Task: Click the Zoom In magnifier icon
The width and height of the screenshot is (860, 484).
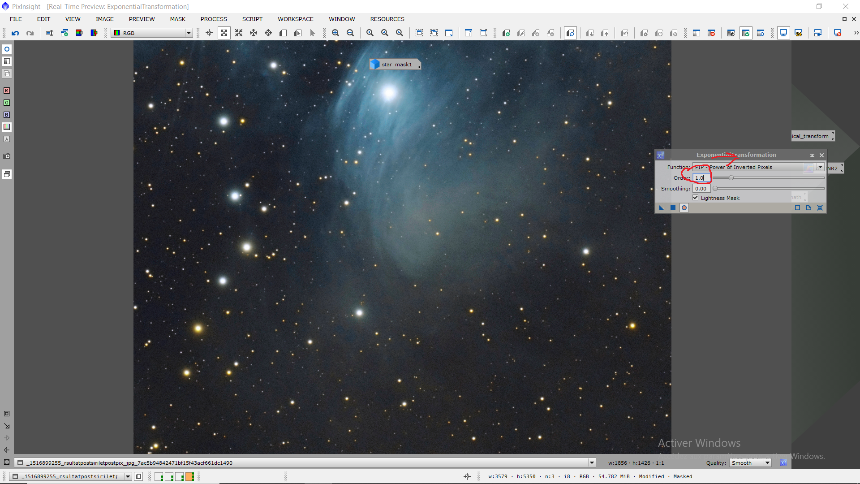Action: pos(335,33)
